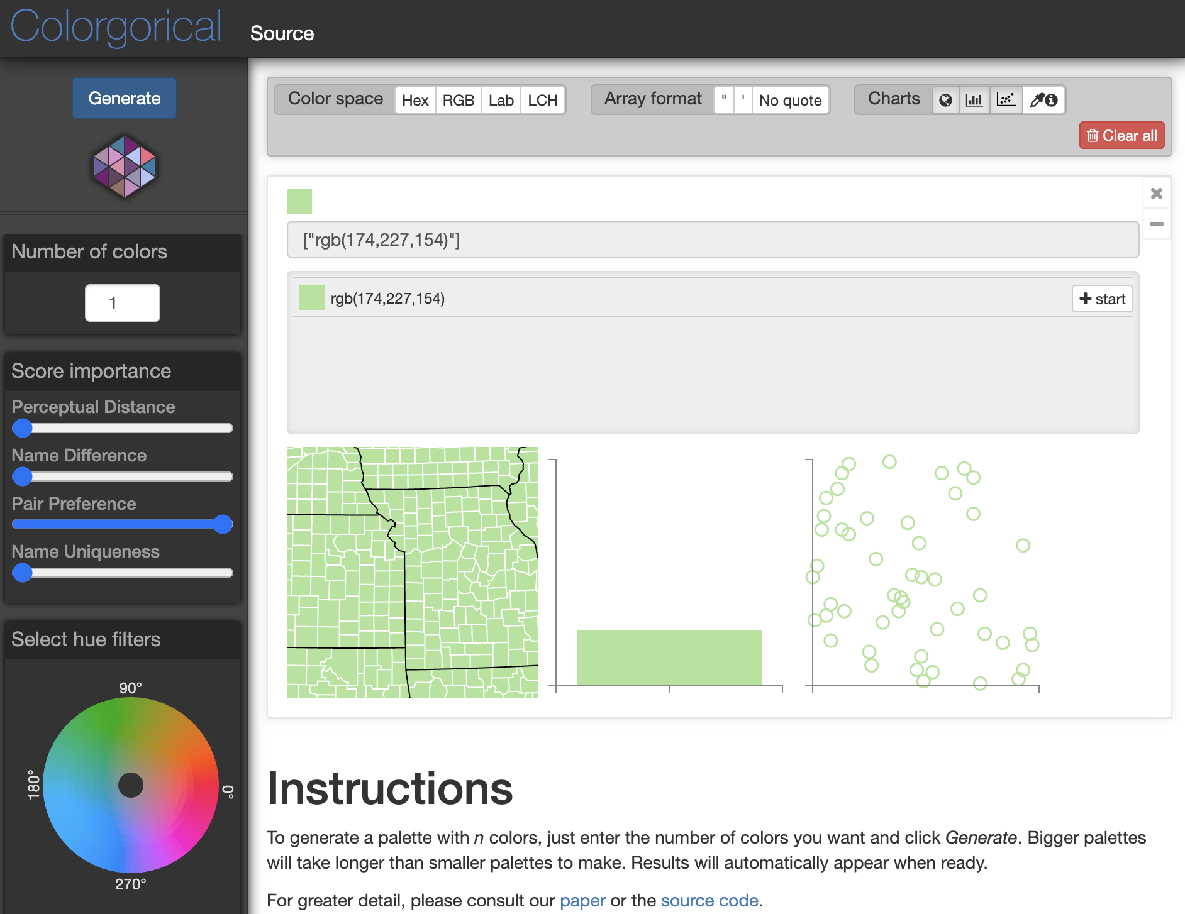Open the Source page in navbar

[x=282, y=33]
